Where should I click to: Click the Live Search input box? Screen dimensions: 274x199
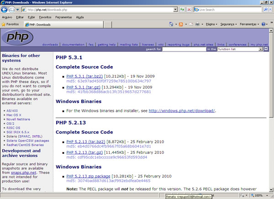point(227,10)
